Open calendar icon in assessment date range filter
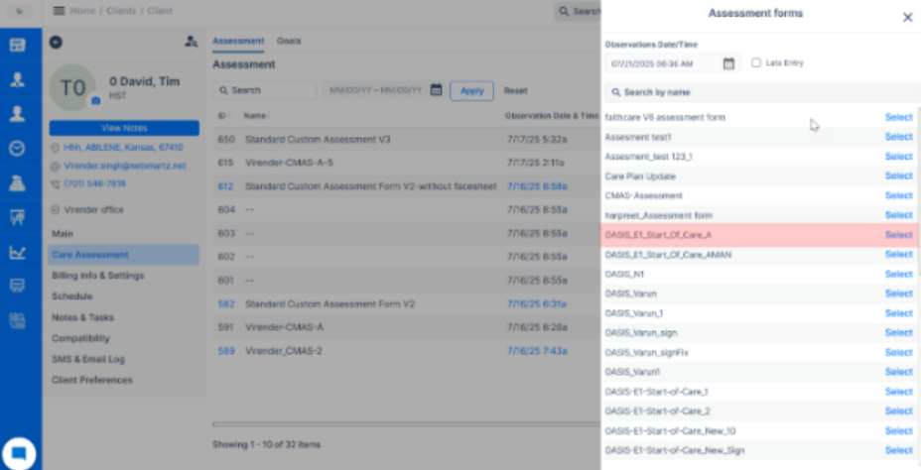The width and height of the screenshot is (921, 470). pyautogui.click(x=435, y=90)
